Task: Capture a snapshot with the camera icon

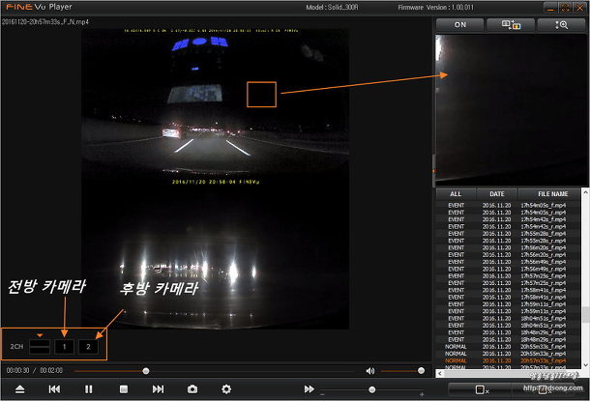Action: 192,388
